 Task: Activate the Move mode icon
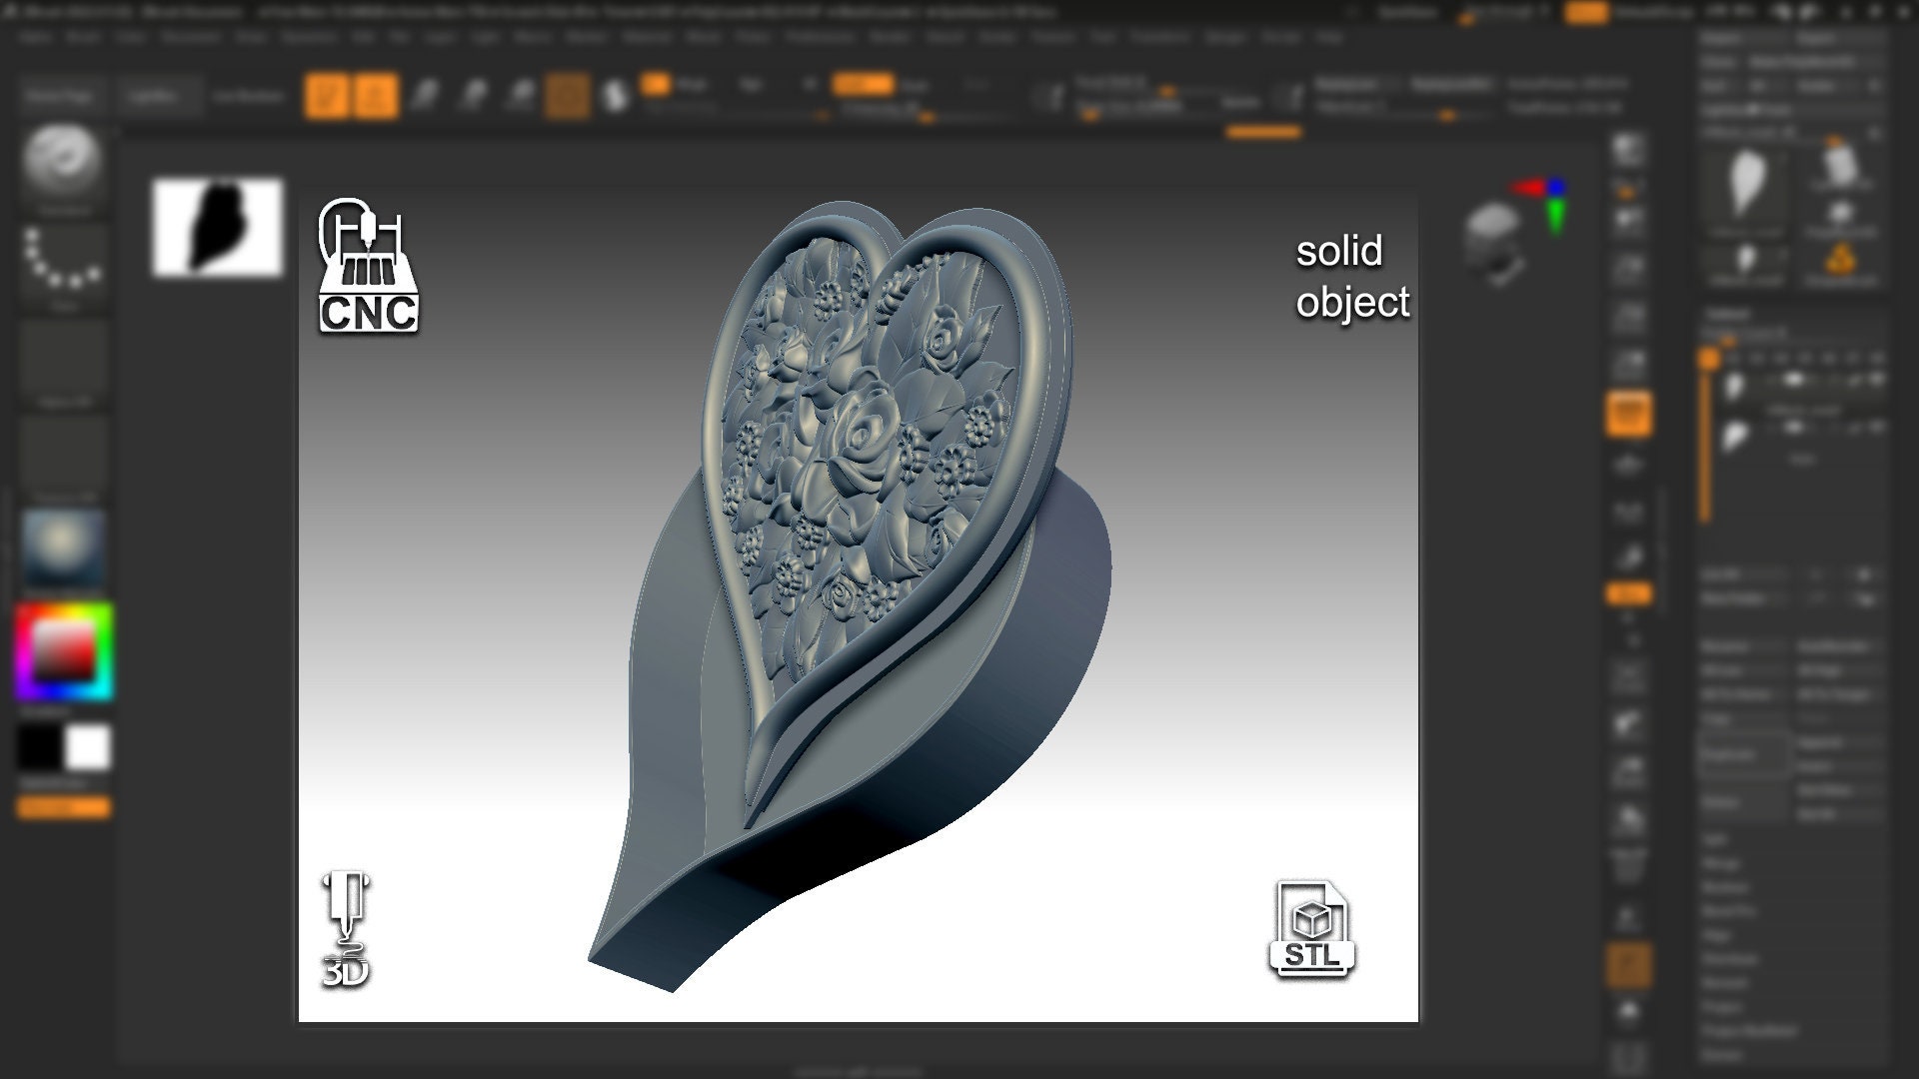423,95
